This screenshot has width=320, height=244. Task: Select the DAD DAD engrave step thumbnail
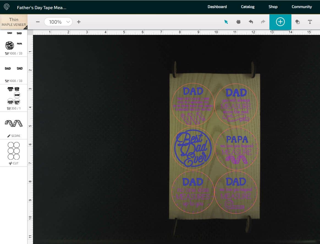coord(14,68)
